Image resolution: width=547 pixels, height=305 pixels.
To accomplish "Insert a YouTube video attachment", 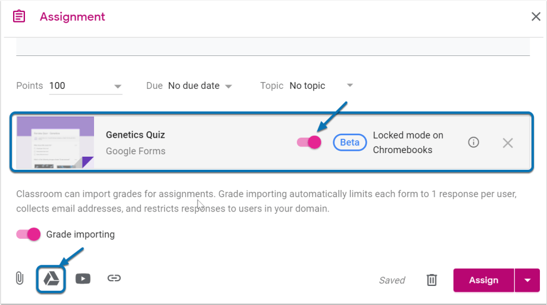I will tap(83, 278).
